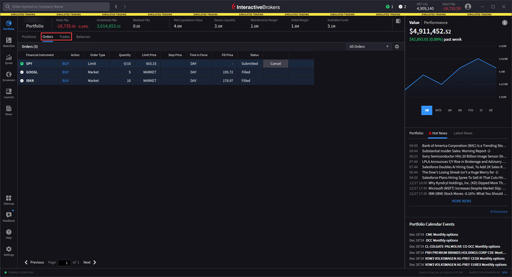Open the AI Disclosure link
This screenshot has width=512, height=277.
coord(499,212)
